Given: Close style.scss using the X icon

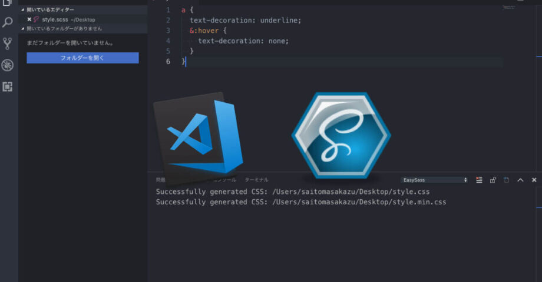Looking at the screenshot, I should click(x=29, y=19).
